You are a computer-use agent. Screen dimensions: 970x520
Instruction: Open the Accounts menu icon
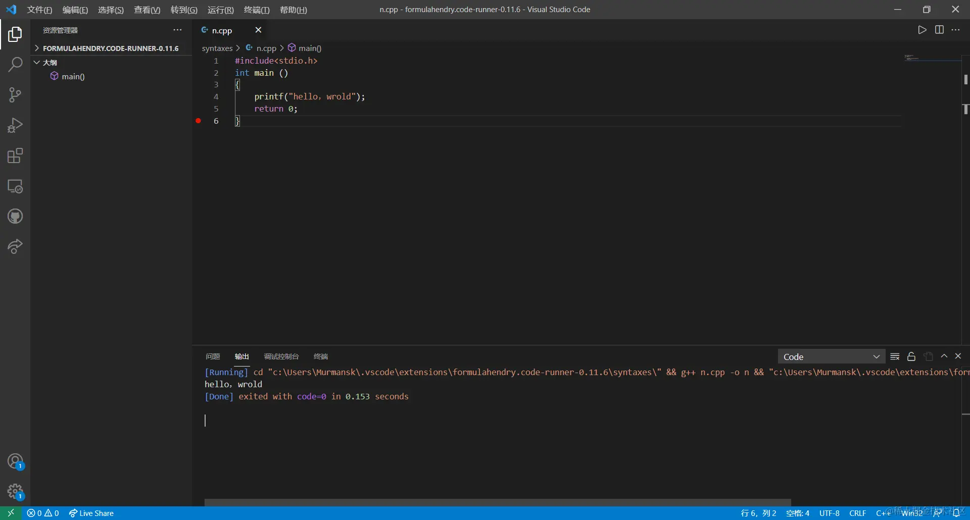coord(15,461)
